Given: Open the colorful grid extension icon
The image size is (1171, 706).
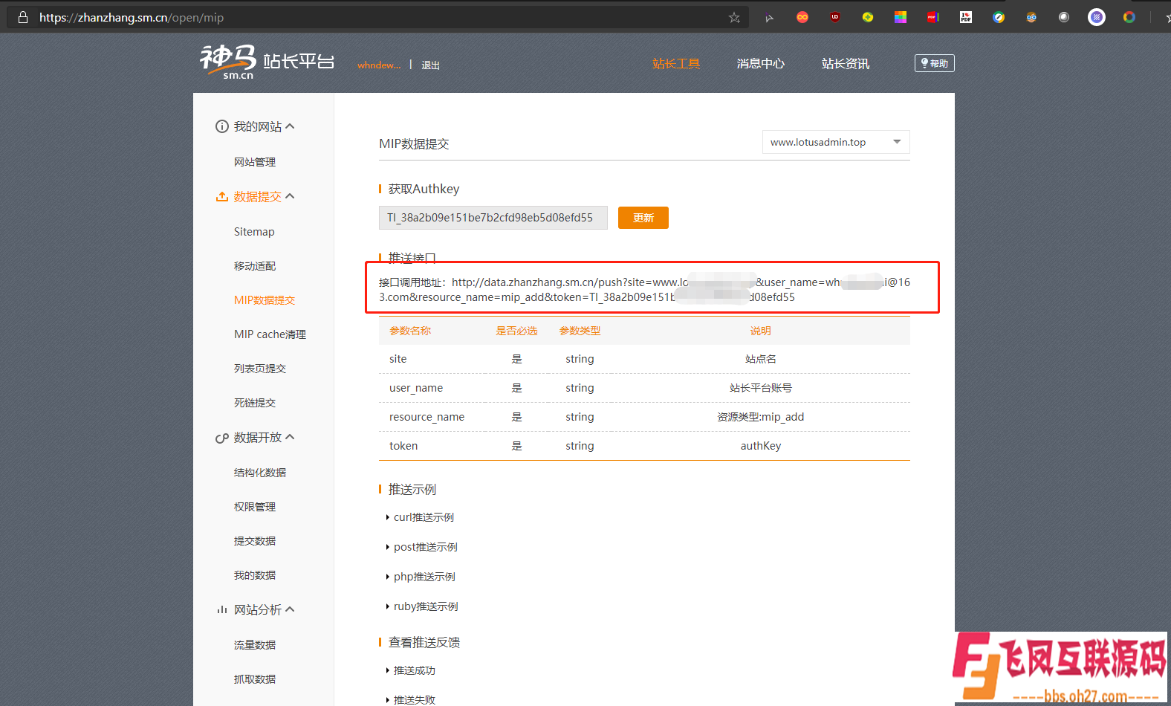Looking at the screenshot, I should coord(901,17).
